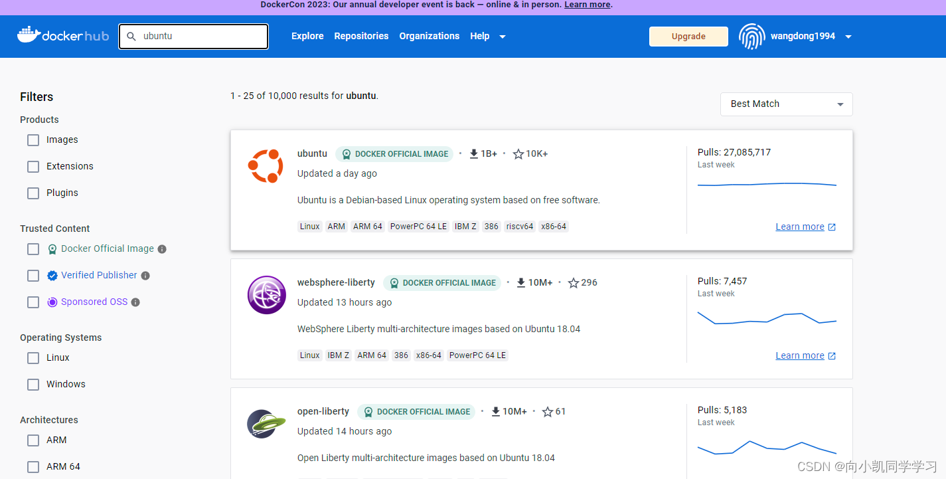
Task: Check the Linux operating system filter
Action: [x=33, y=357]
